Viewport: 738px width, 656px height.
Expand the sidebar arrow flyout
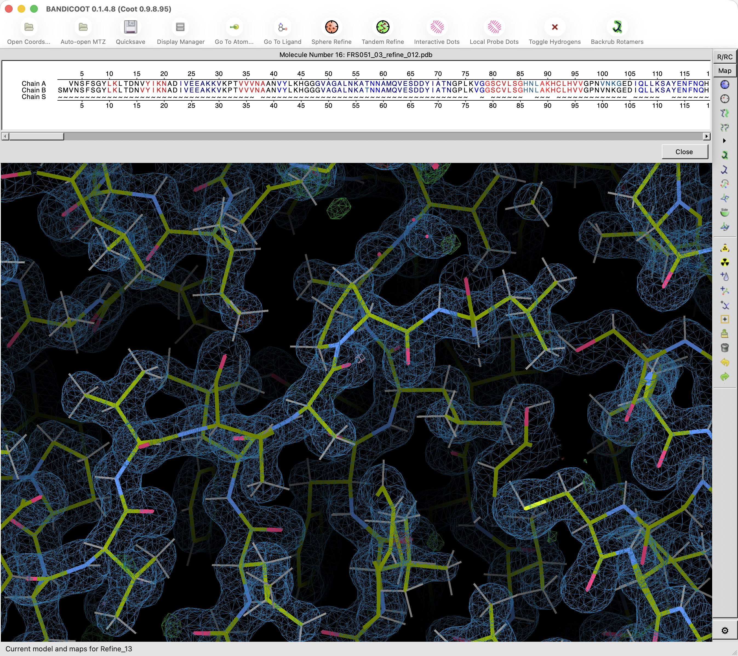[x=724, y=141]
